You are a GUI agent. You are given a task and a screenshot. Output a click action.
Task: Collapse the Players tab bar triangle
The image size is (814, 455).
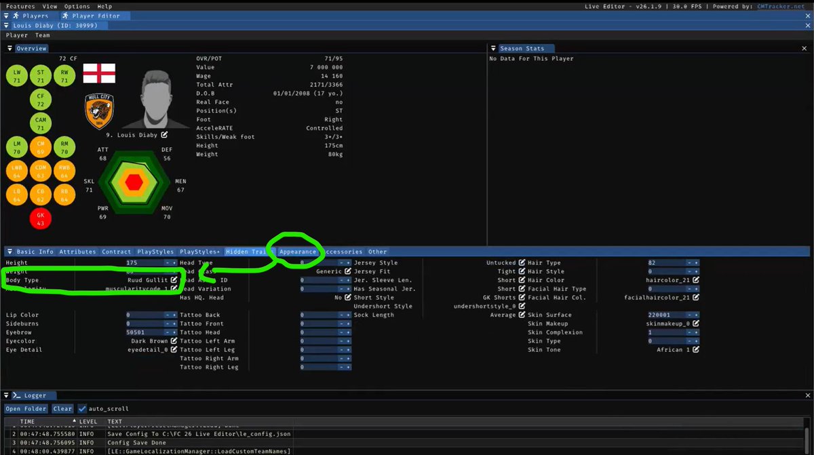[x=6, y=16]
